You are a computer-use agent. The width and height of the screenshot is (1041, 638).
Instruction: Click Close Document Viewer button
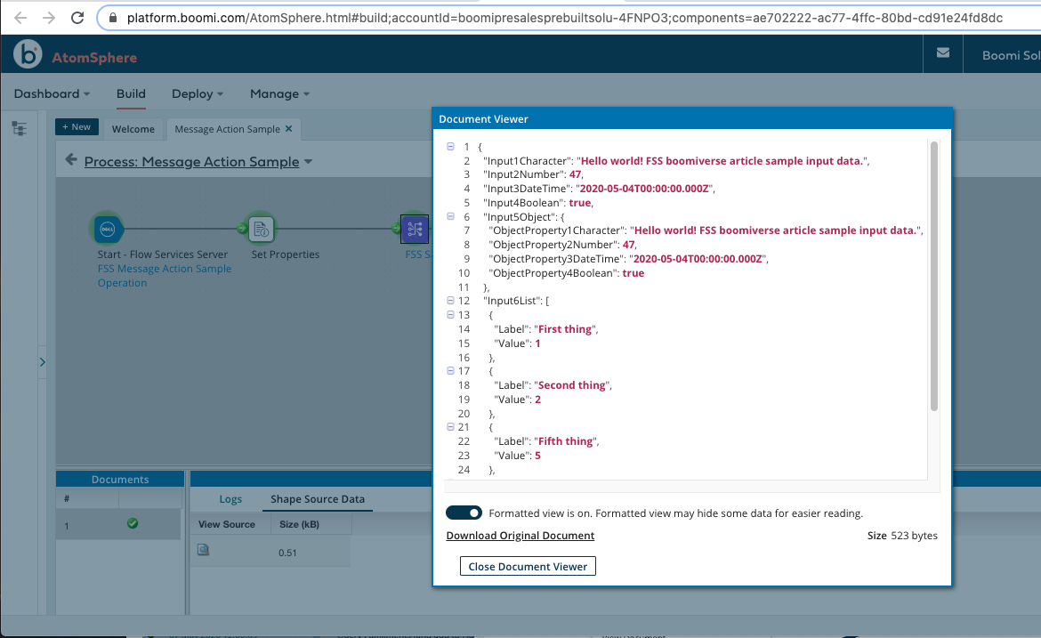click(528, 566)
